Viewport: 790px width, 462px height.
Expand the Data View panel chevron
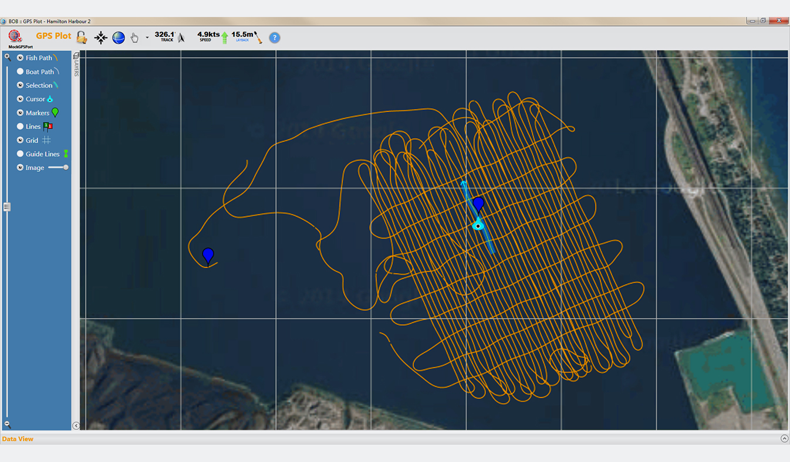[x=784, y=438]
